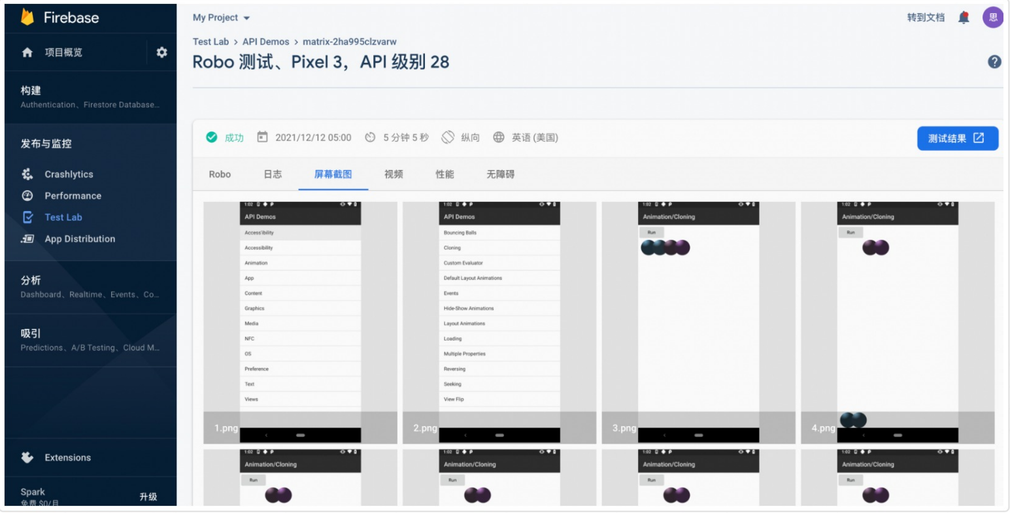Image resolution: width=1010 pixels, height=513 pixels.
Task: Expand the 发布与监控 sidebar section
Action: pos(90,144)
